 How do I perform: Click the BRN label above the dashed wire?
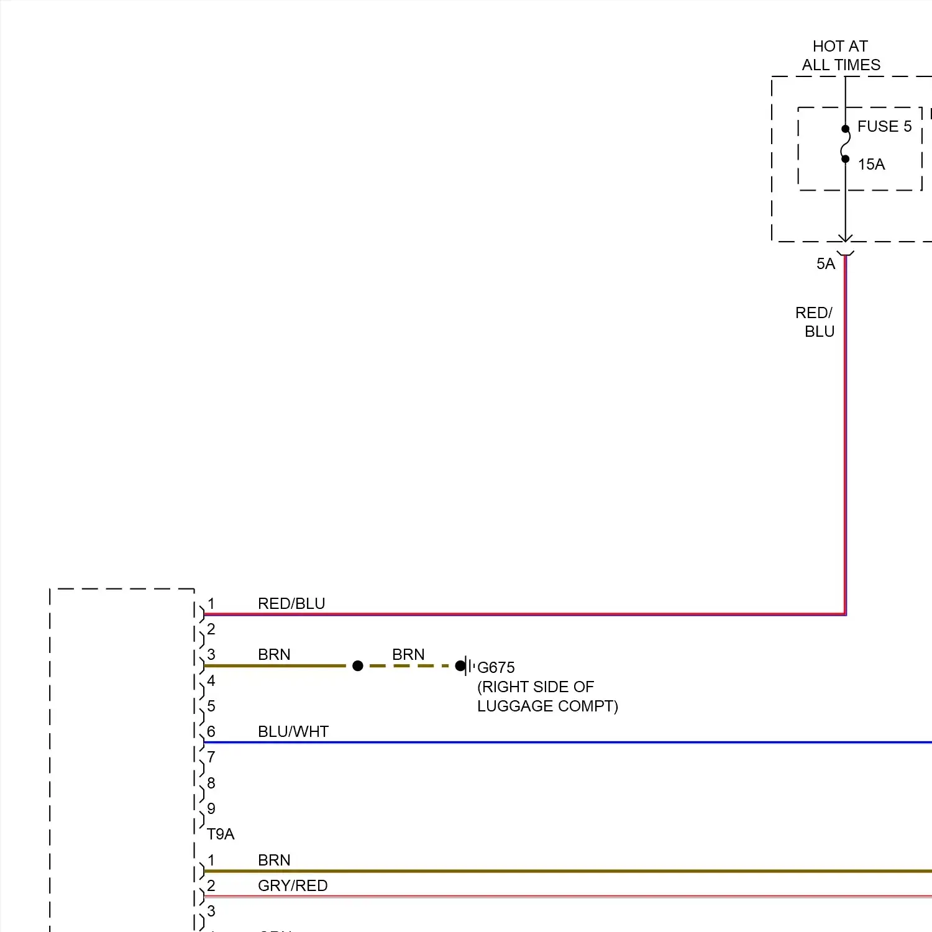click(408, 654)
